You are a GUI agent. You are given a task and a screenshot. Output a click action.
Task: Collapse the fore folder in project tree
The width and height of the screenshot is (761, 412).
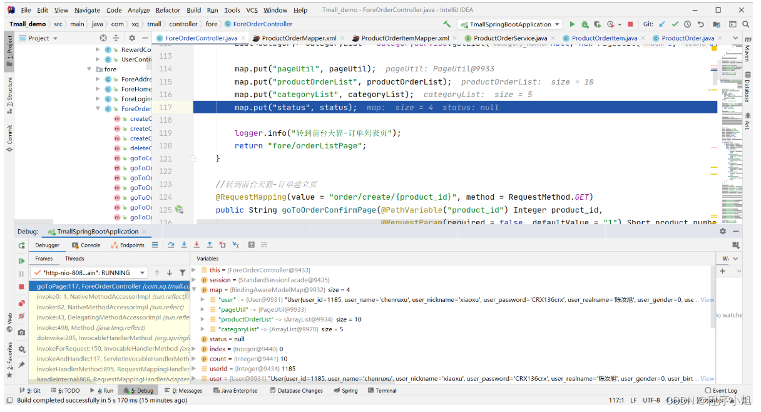click(90, 70)
